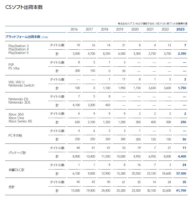Screen dimensions: 192x199
Task: Select the 2016 column header
Action: pyautogui.click(x=74, y=29)
